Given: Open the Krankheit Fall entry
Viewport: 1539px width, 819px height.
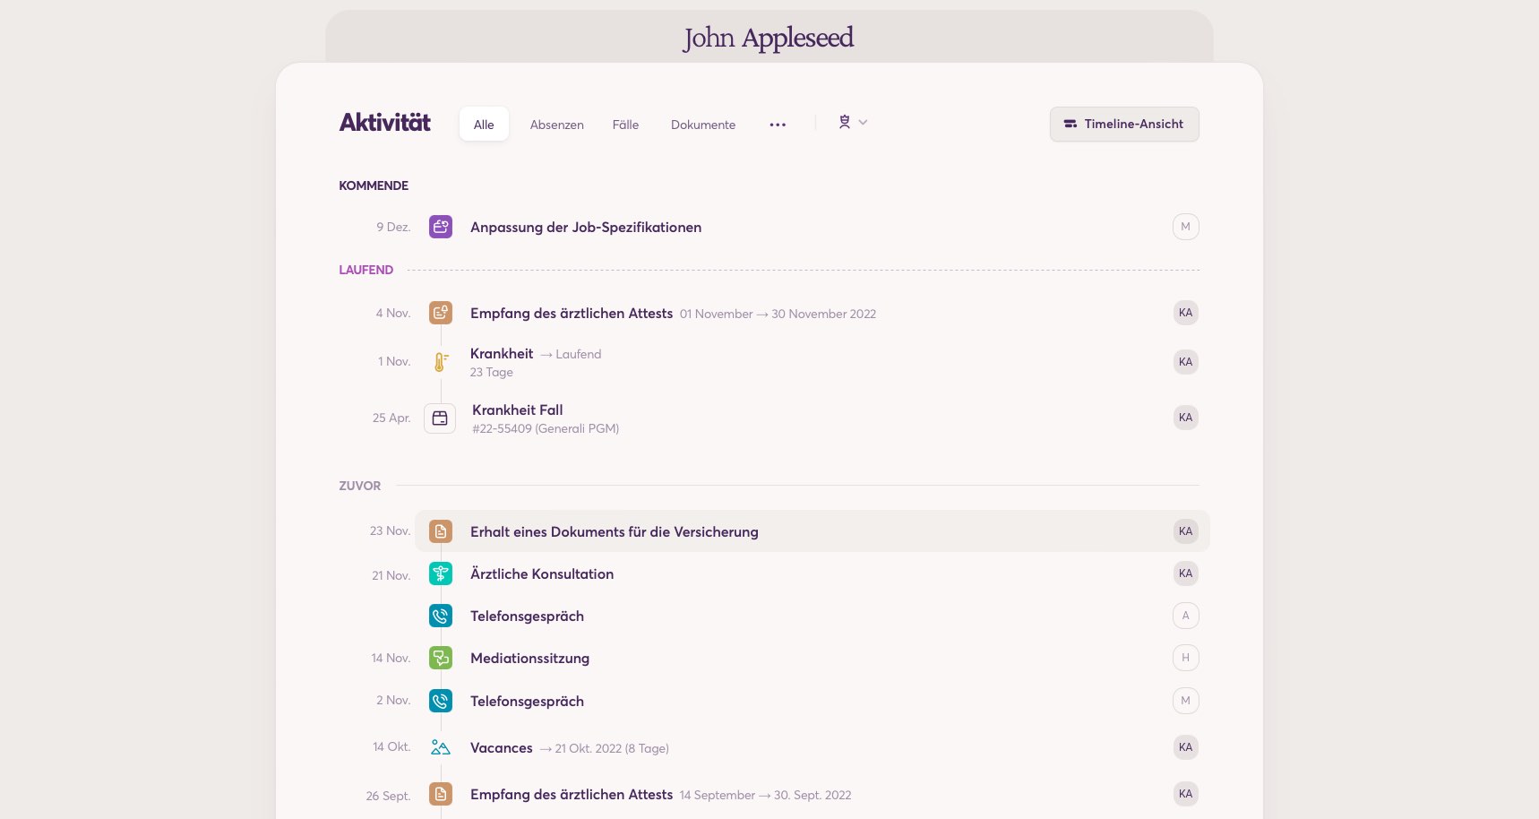Looking at the screenshot, I should (518, 409).
